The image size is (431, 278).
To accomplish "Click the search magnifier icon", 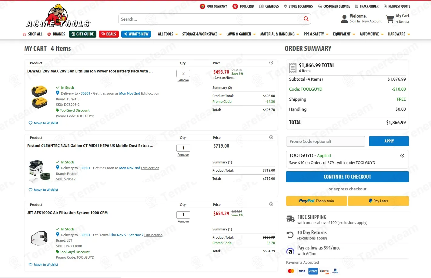I will point(306,19).
